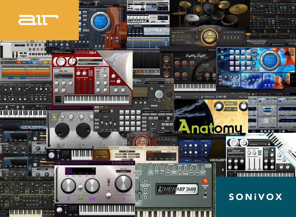Viewport: 296px width, 217px height.
Task: Click the Big Bang logo dial under drums
Action: tap(209, 36)
